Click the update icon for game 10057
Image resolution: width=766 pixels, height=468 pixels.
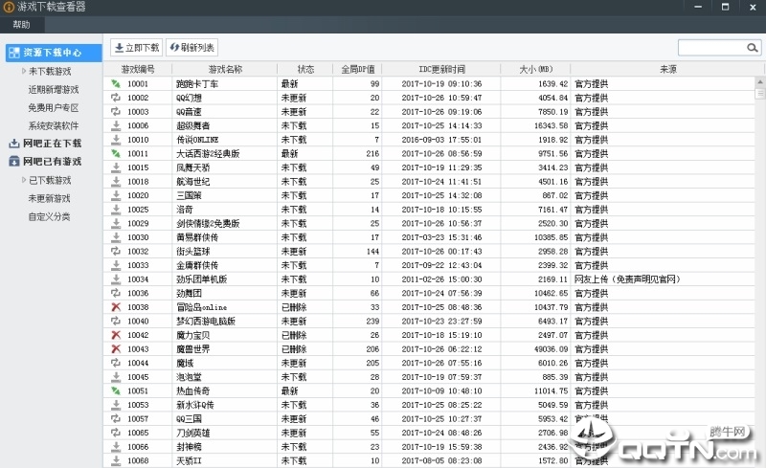[115, 418]
